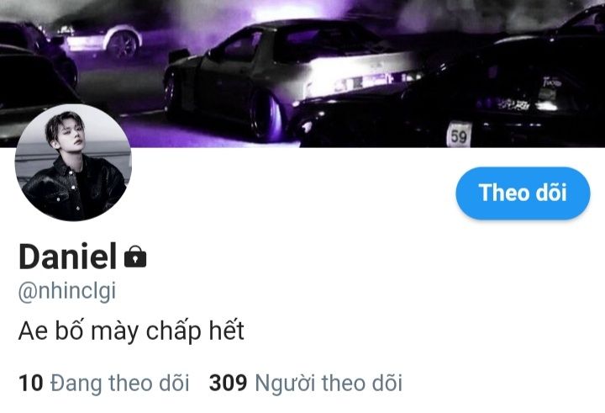Tap the blue Theo dõi follow button
605x413 pixels.
click(x=523, y=193)
